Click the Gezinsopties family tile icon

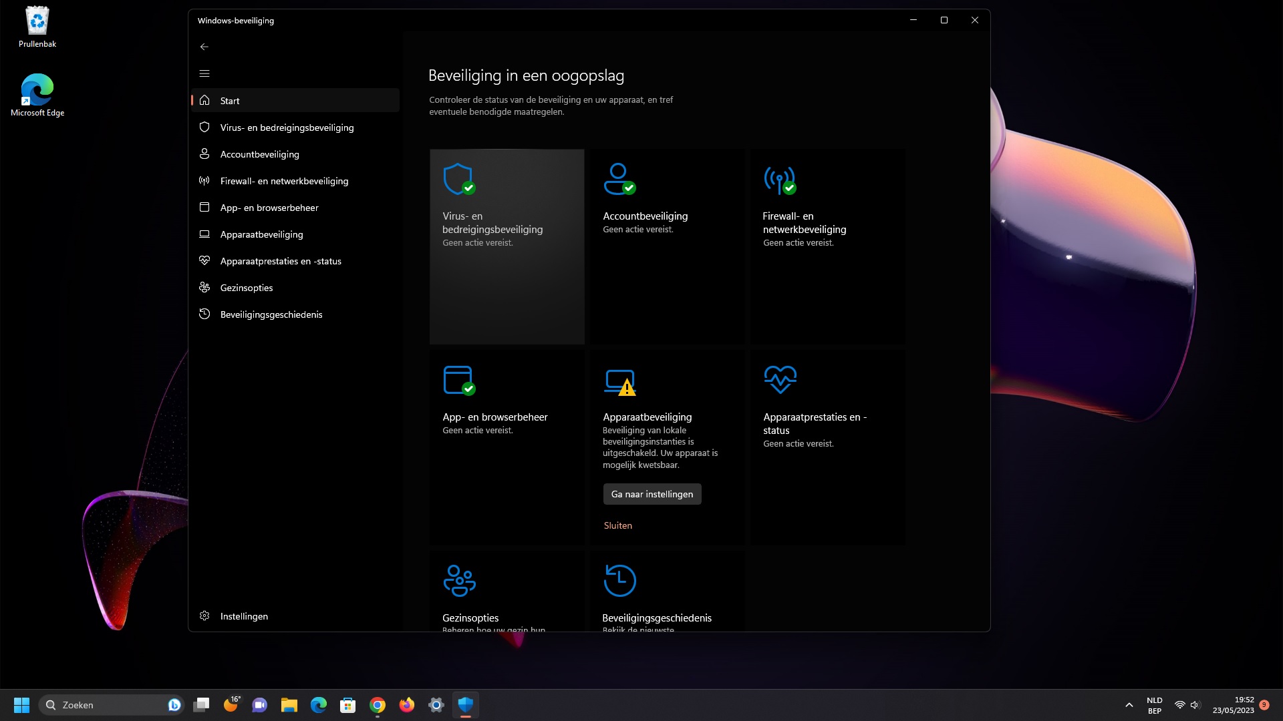coord(459,580)
